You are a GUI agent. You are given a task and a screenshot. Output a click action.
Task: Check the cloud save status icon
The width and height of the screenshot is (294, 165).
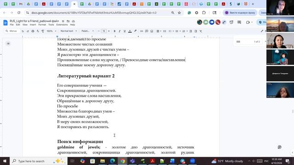tap(73, 21)
